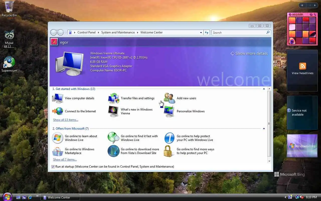Collapse the Get started with Windows section
Viewport: 321px width, 201px height.
pyautogui.click(x=264, y=89)
